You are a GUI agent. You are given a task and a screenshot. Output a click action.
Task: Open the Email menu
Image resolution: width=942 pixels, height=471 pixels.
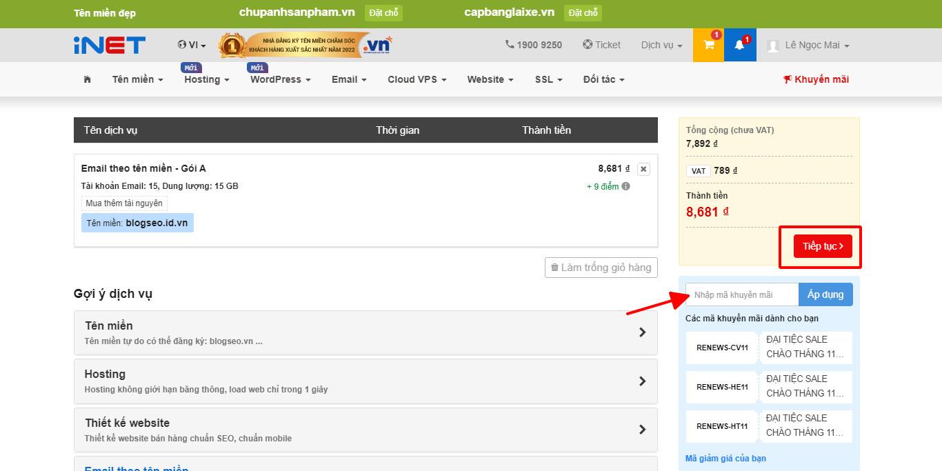pyautogui.click(x=349, y=79)
